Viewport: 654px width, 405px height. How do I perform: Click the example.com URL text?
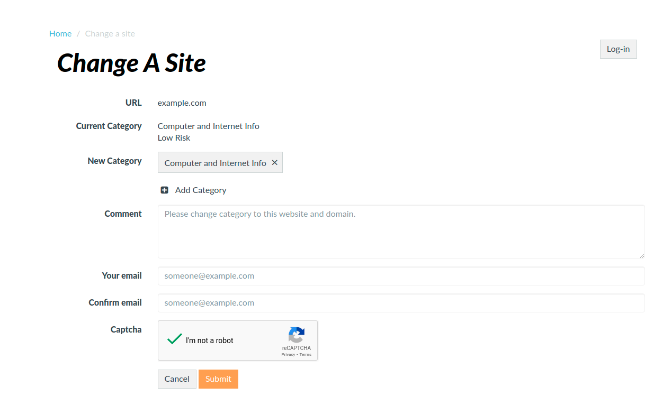(x=182, y=103)
